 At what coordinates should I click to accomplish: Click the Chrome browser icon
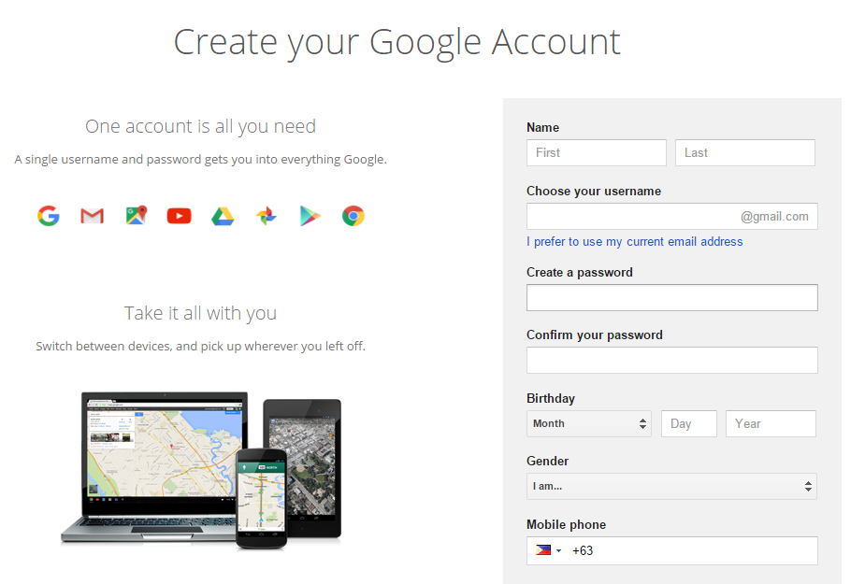353,216
